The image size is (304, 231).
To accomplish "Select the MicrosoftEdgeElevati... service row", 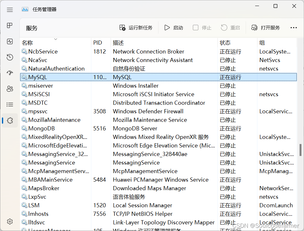I will click(158, 145).
